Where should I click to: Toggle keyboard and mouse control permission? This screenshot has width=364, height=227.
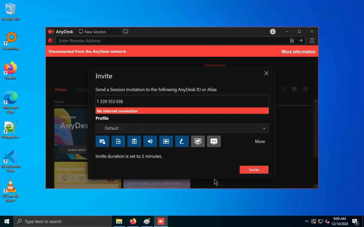[x=102, y=141]
